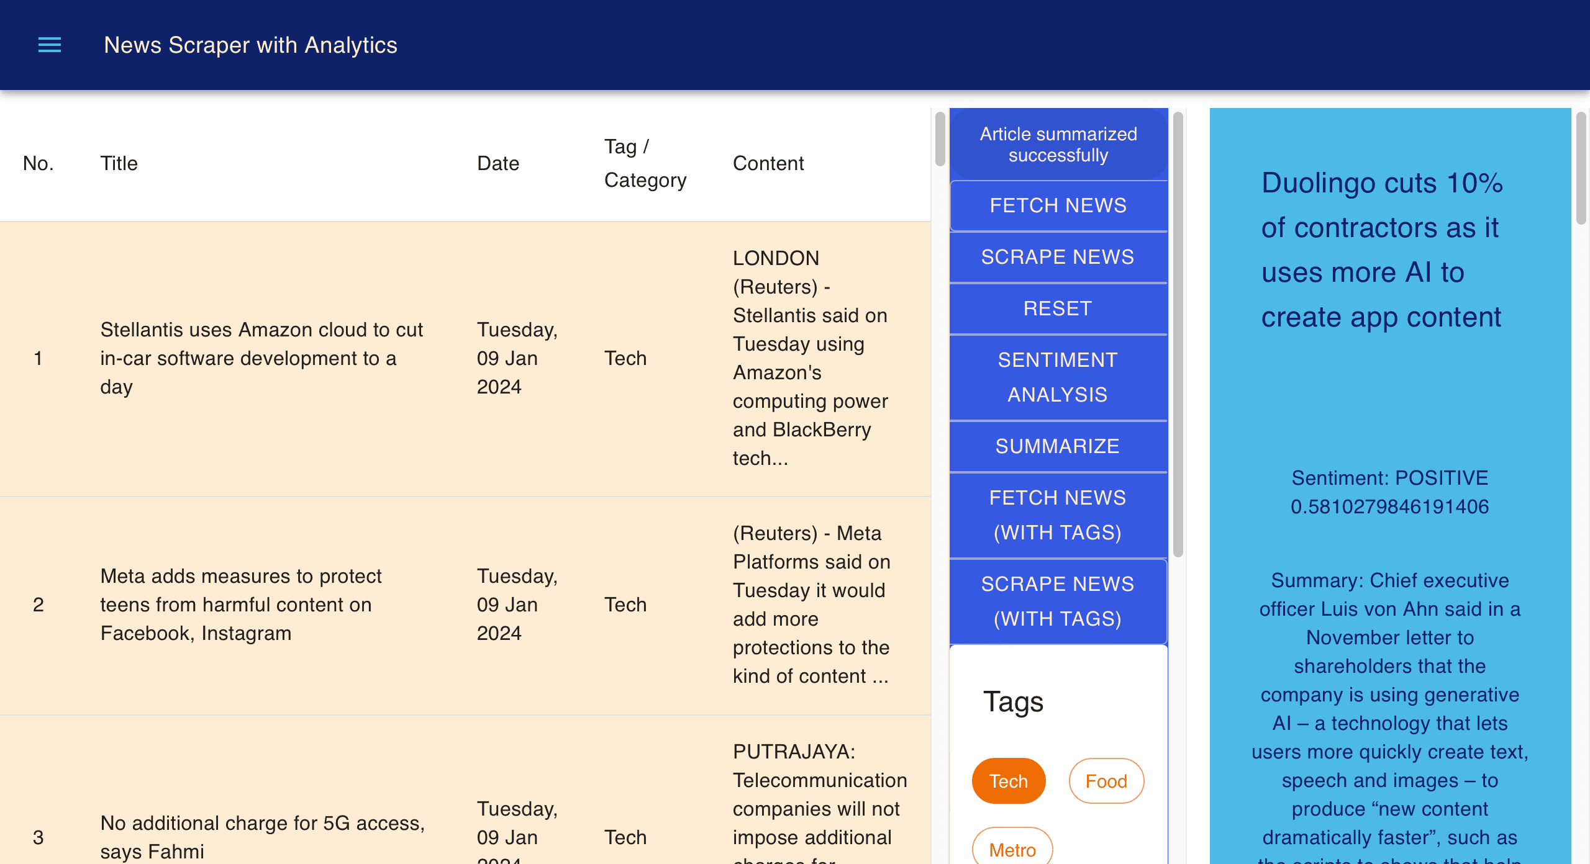
Task: Click the SCRAPE NEWS button
Action: (x=1058, y=257)
